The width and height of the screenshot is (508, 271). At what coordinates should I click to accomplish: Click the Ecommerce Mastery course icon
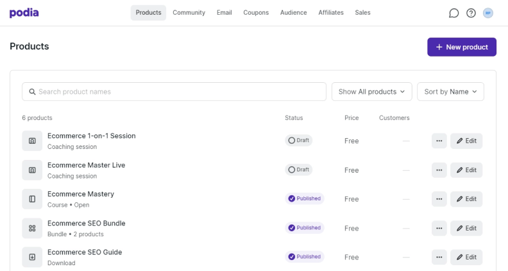(x=32, y=199)
